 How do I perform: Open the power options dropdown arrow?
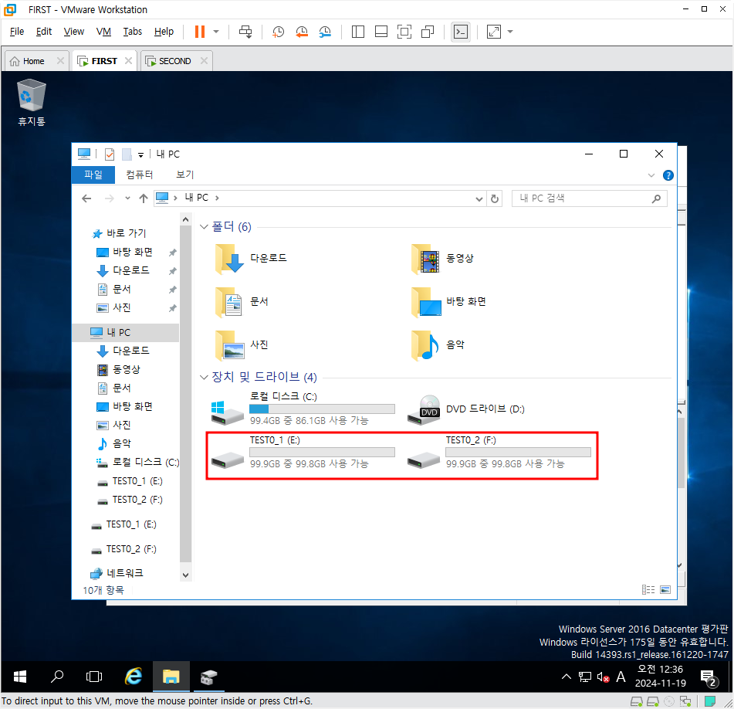[x=216, y=32]
